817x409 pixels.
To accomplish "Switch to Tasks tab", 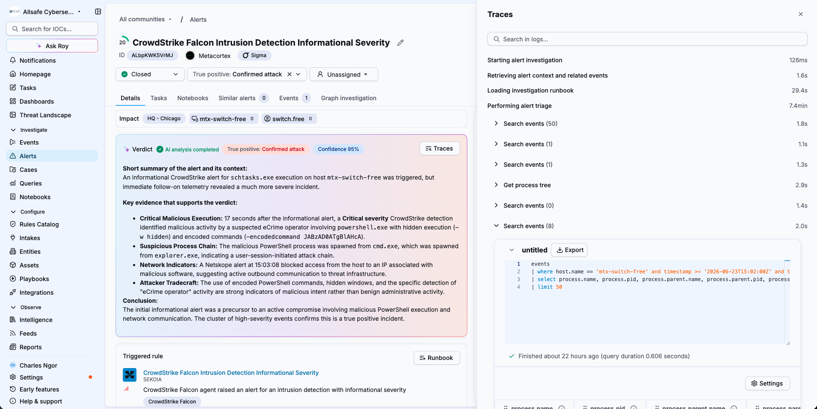I will click(159, 98).
